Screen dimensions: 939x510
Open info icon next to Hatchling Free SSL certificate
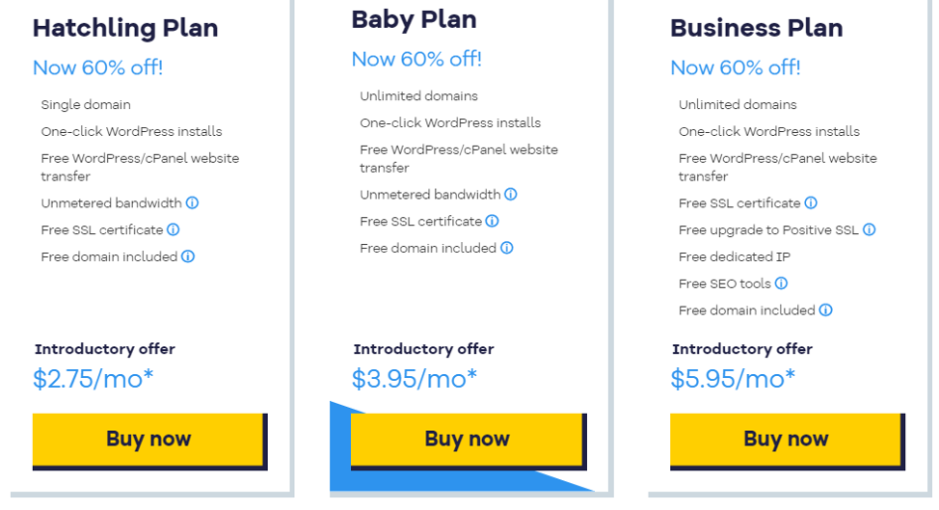[x=174, y=229]
